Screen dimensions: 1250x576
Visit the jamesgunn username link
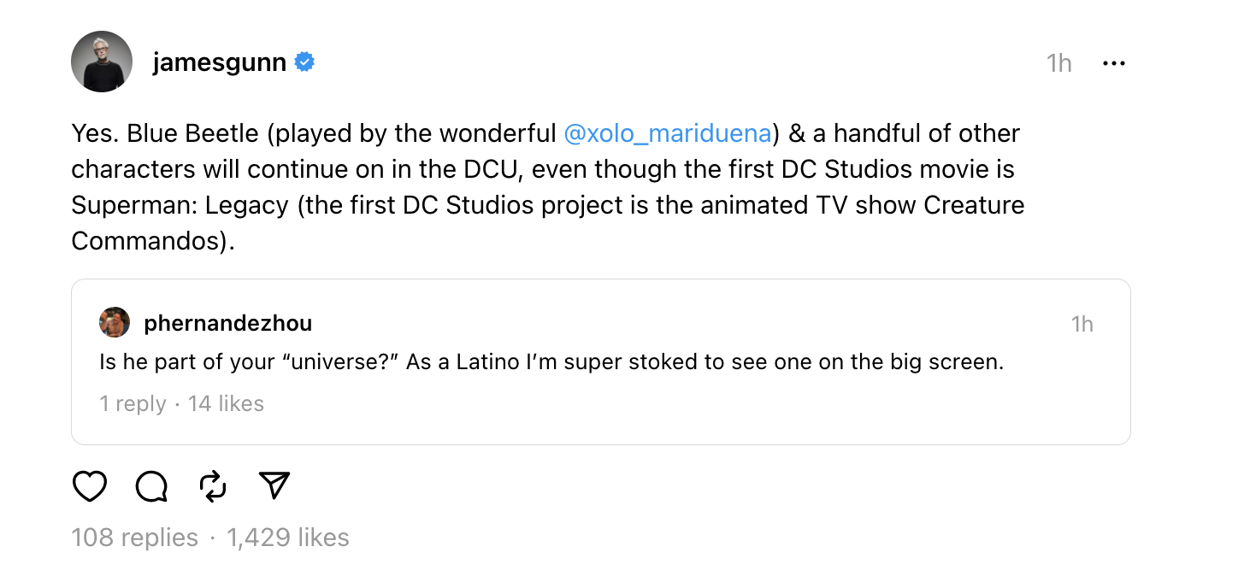219,62
